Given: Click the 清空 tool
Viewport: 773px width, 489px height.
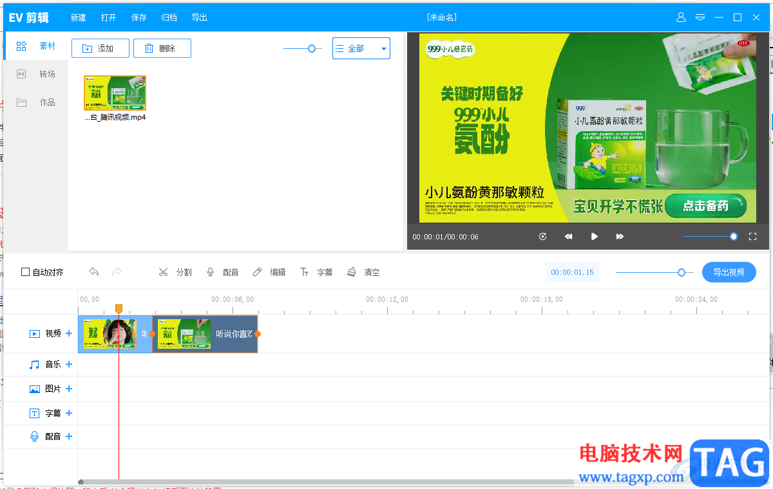Looking at the screenshot, I should pos(363,272).
